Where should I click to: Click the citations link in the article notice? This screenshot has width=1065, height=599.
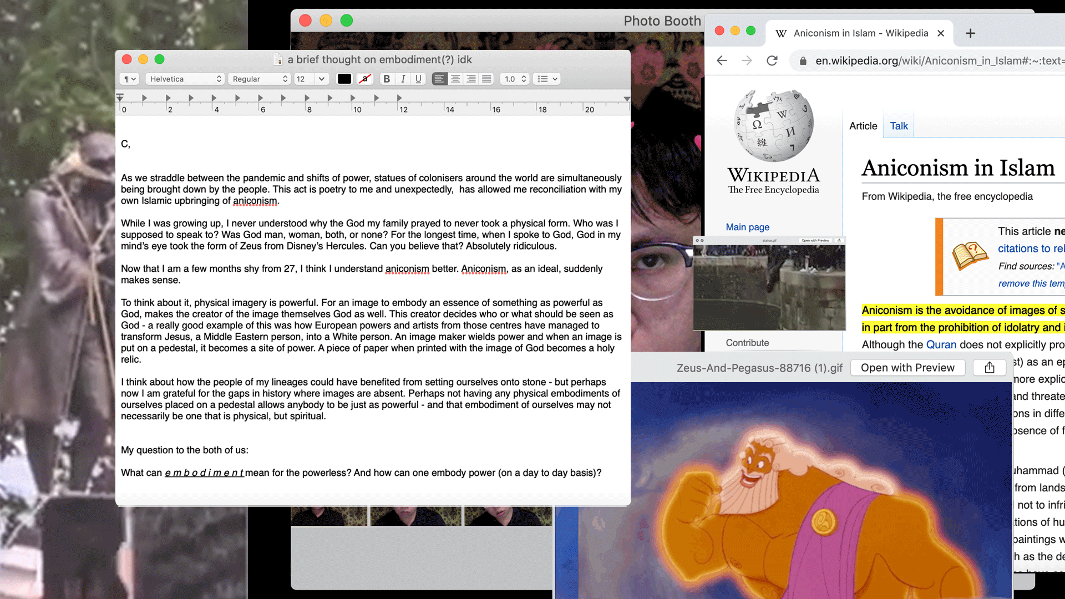click(x=1031, y=248)
